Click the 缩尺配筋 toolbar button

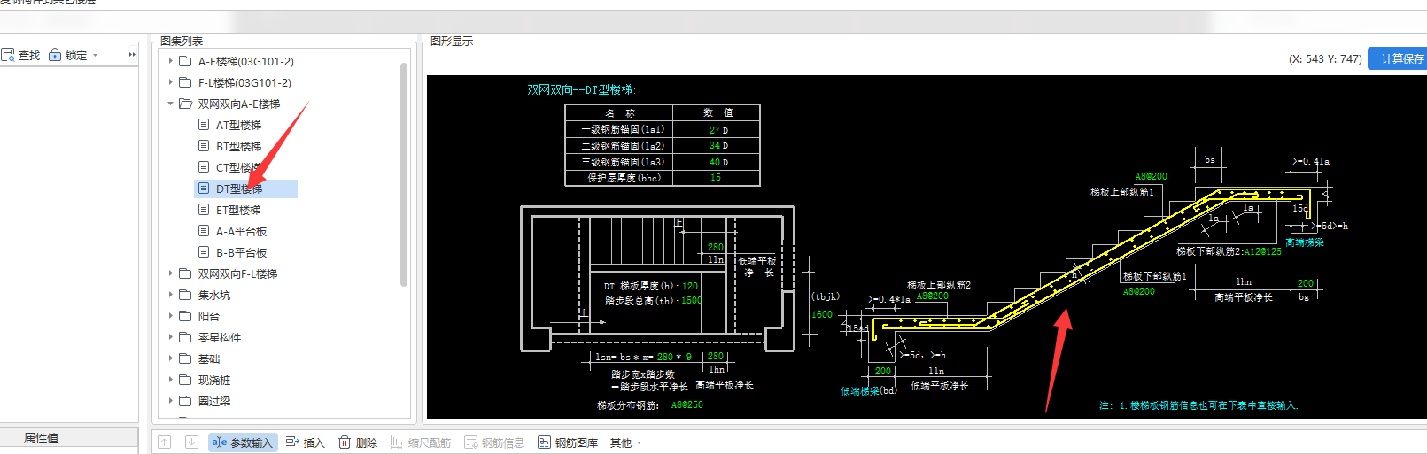421,442
